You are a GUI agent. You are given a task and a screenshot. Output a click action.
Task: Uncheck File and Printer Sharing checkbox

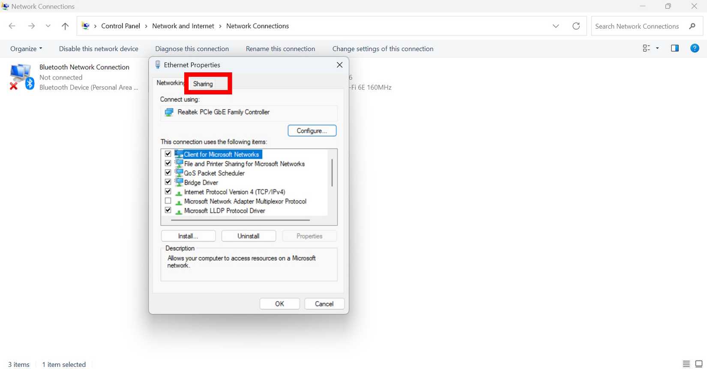coord(168,163)
